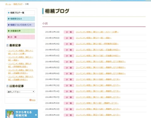Open the 相続ブログ一覧 sidebar menu item

point(21,13)
